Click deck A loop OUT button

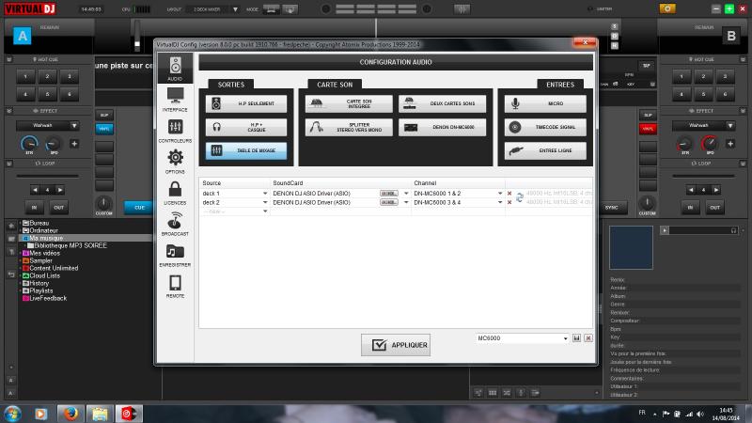point(58,208)
